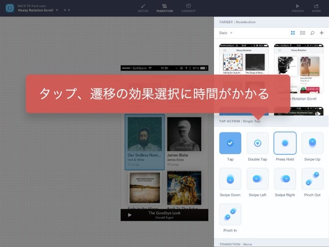Click the landscape album cover on canvas
329x247 pixels.
click(x=144, y=188)
